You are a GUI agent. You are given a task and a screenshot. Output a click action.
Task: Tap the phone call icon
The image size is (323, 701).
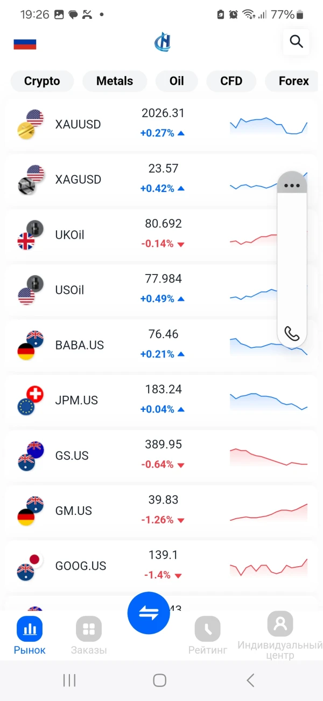pos(292,334)
